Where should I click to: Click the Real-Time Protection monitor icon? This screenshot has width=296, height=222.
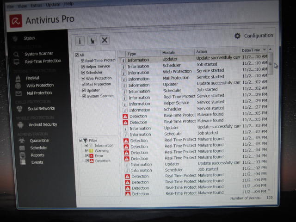[17, 62]
